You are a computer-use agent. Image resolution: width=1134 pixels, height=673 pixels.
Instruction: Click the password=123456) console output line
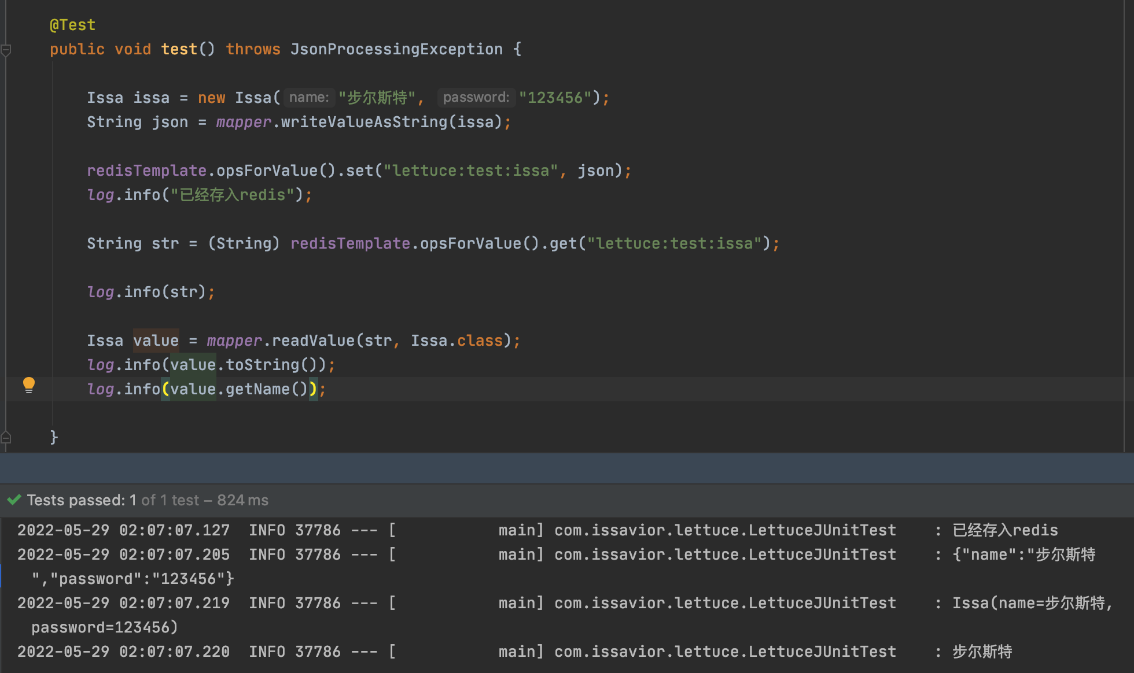click(105, 627)
